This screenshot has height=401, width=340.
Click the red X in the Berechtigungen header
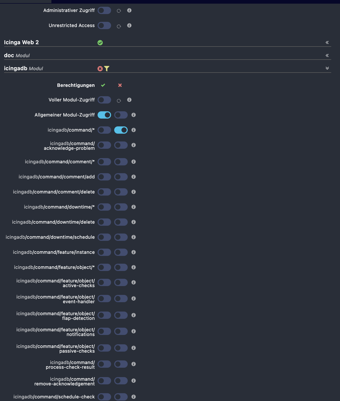(120, 85)
